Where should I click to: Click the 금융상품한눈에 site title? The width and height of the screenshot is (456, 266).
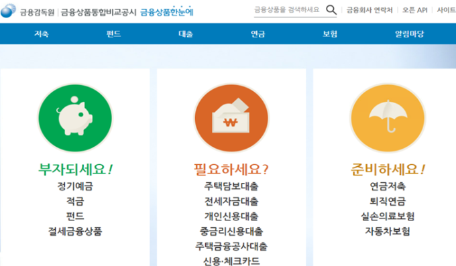[166, 11]
